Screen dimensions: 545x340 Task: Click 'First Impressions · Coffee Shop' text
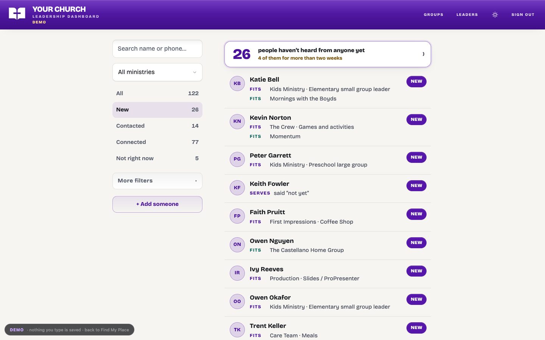pos(311,222)
